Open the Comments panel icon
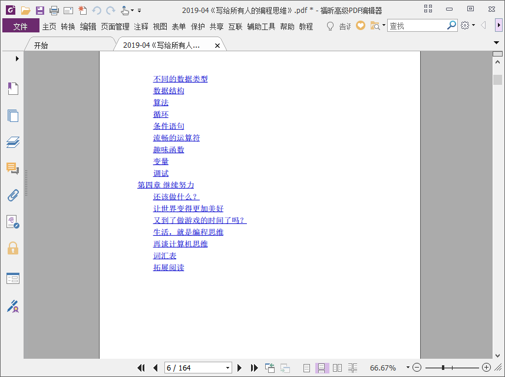This screenshot has width=505, height=377. click(x=13, y=168)
